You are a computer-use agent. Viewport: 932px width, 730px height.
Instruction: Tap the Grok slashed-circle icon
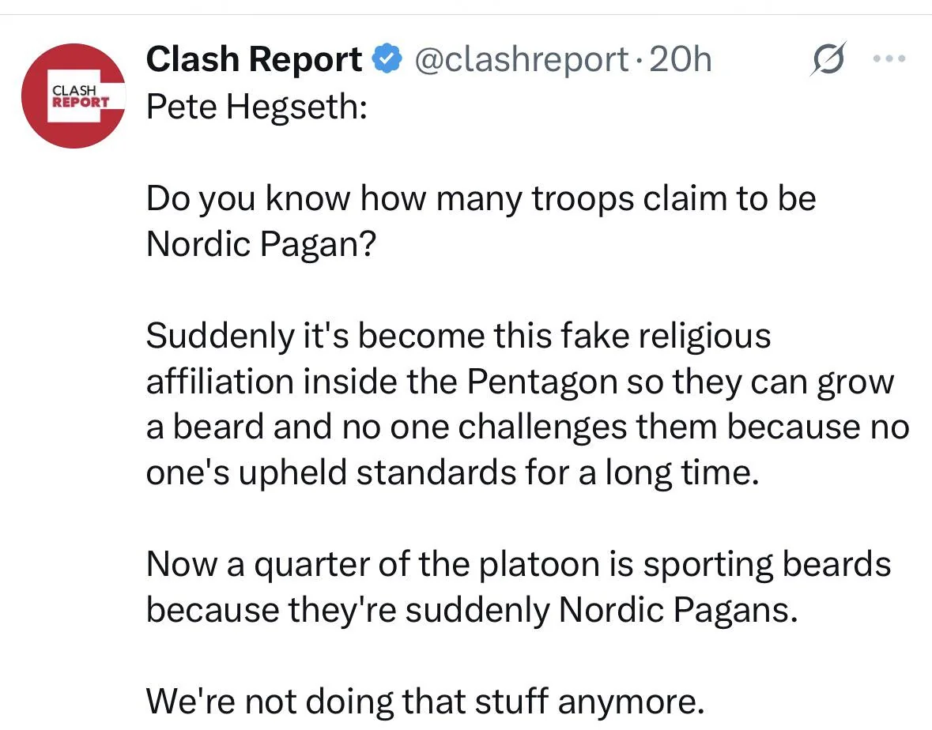828,60
